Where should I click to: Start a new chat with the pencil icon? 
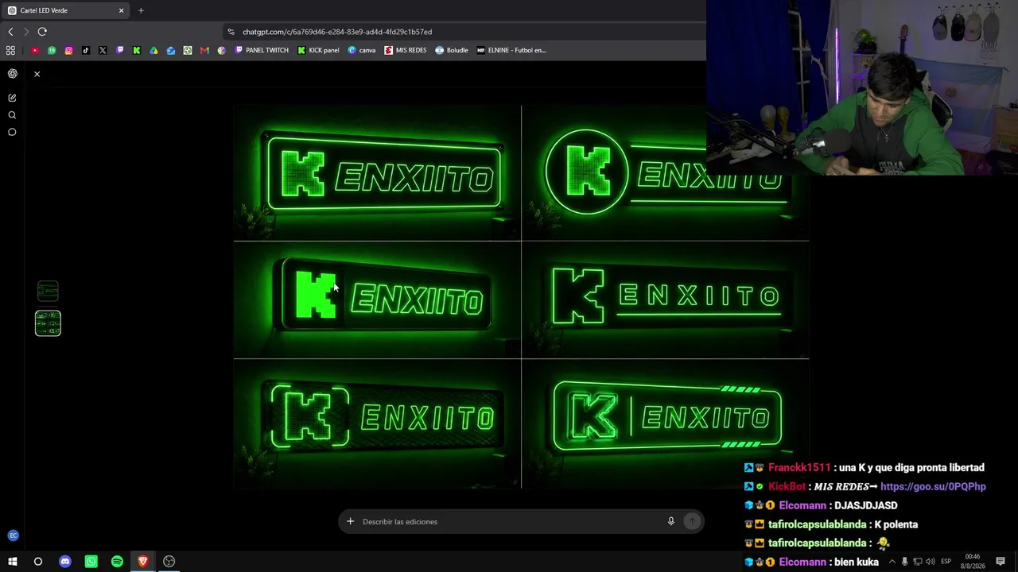12,98
